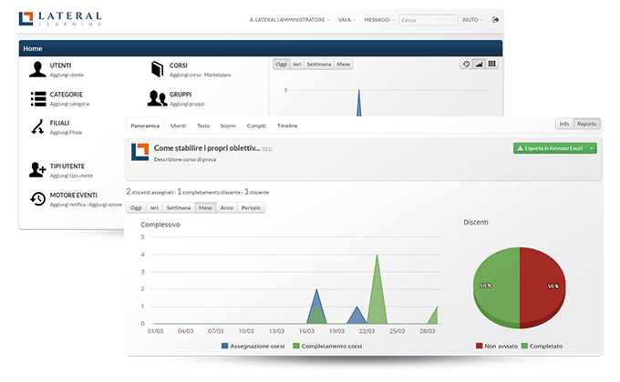Click the Gruppi people icon
Viewport: 620px width, 382px height.
157,98
